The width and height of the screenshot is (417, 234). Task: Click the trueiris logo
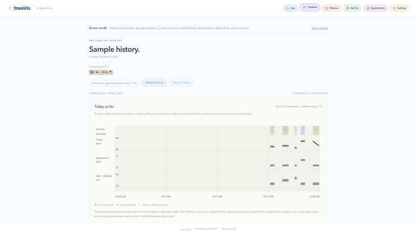coord(20,8)
